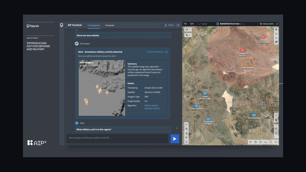
Task: Toggle the star favorite for Battlefield Overview
Action: (241, 24)
